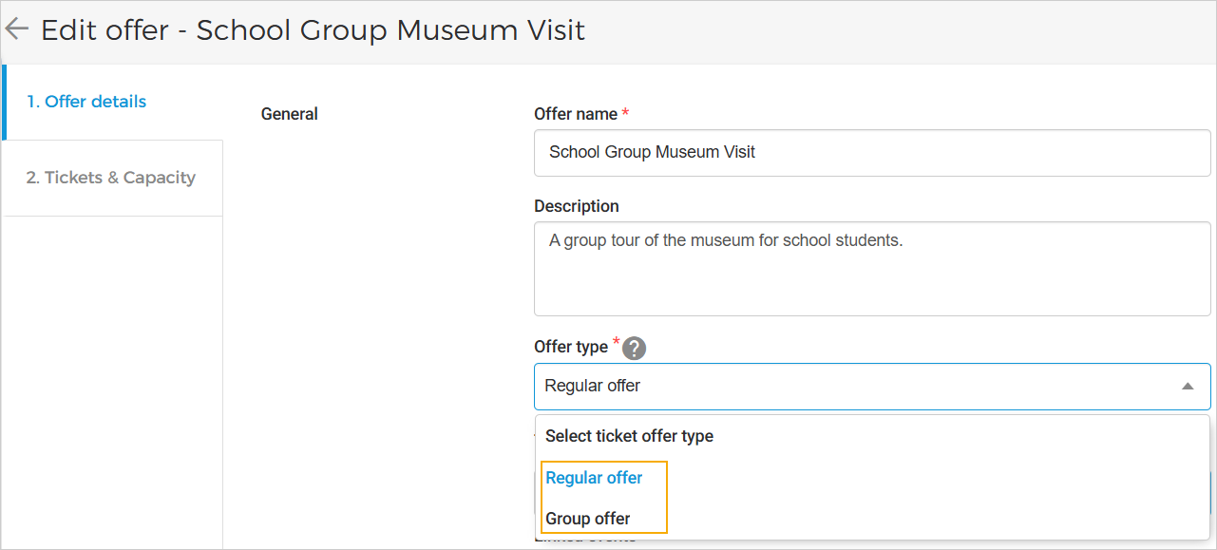This screenshot has width=1217, height=550.
Task: Click empty sidebar area below Tickets & Capacity
Action: pyautogui.click(x=112, y=380)
